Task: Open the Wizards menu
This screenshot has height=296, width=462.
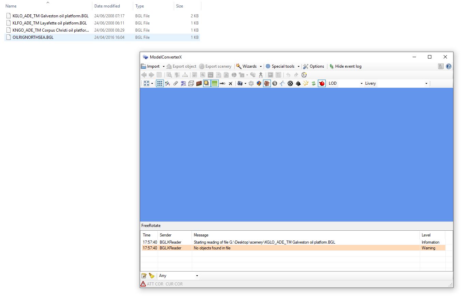Action: [x=246, y=66]
